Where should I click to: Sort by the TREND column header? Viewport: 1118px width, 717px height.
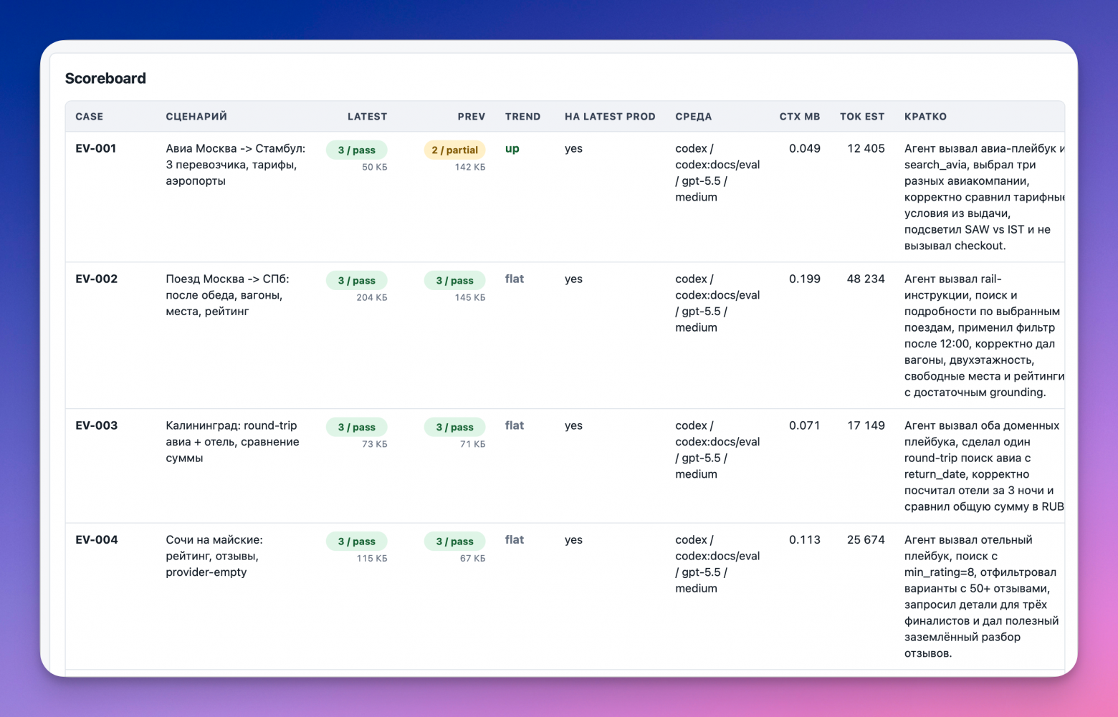point(522,117)
